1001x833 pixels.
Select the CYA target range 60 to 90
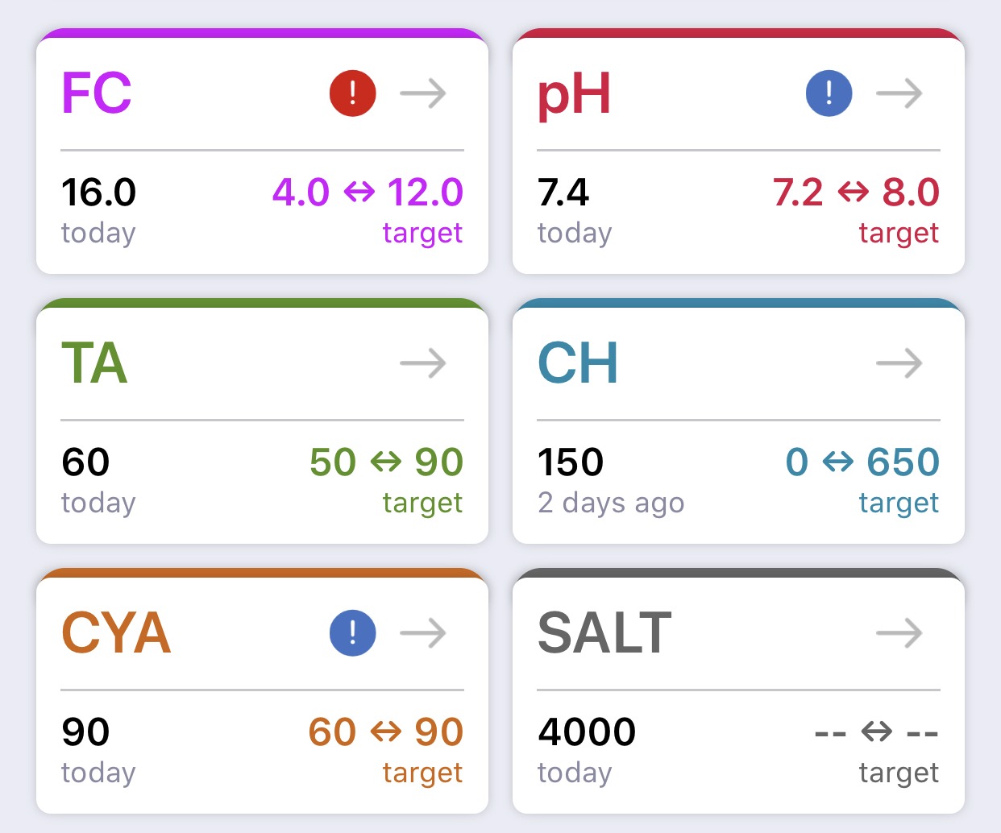[x=386, y=732]
